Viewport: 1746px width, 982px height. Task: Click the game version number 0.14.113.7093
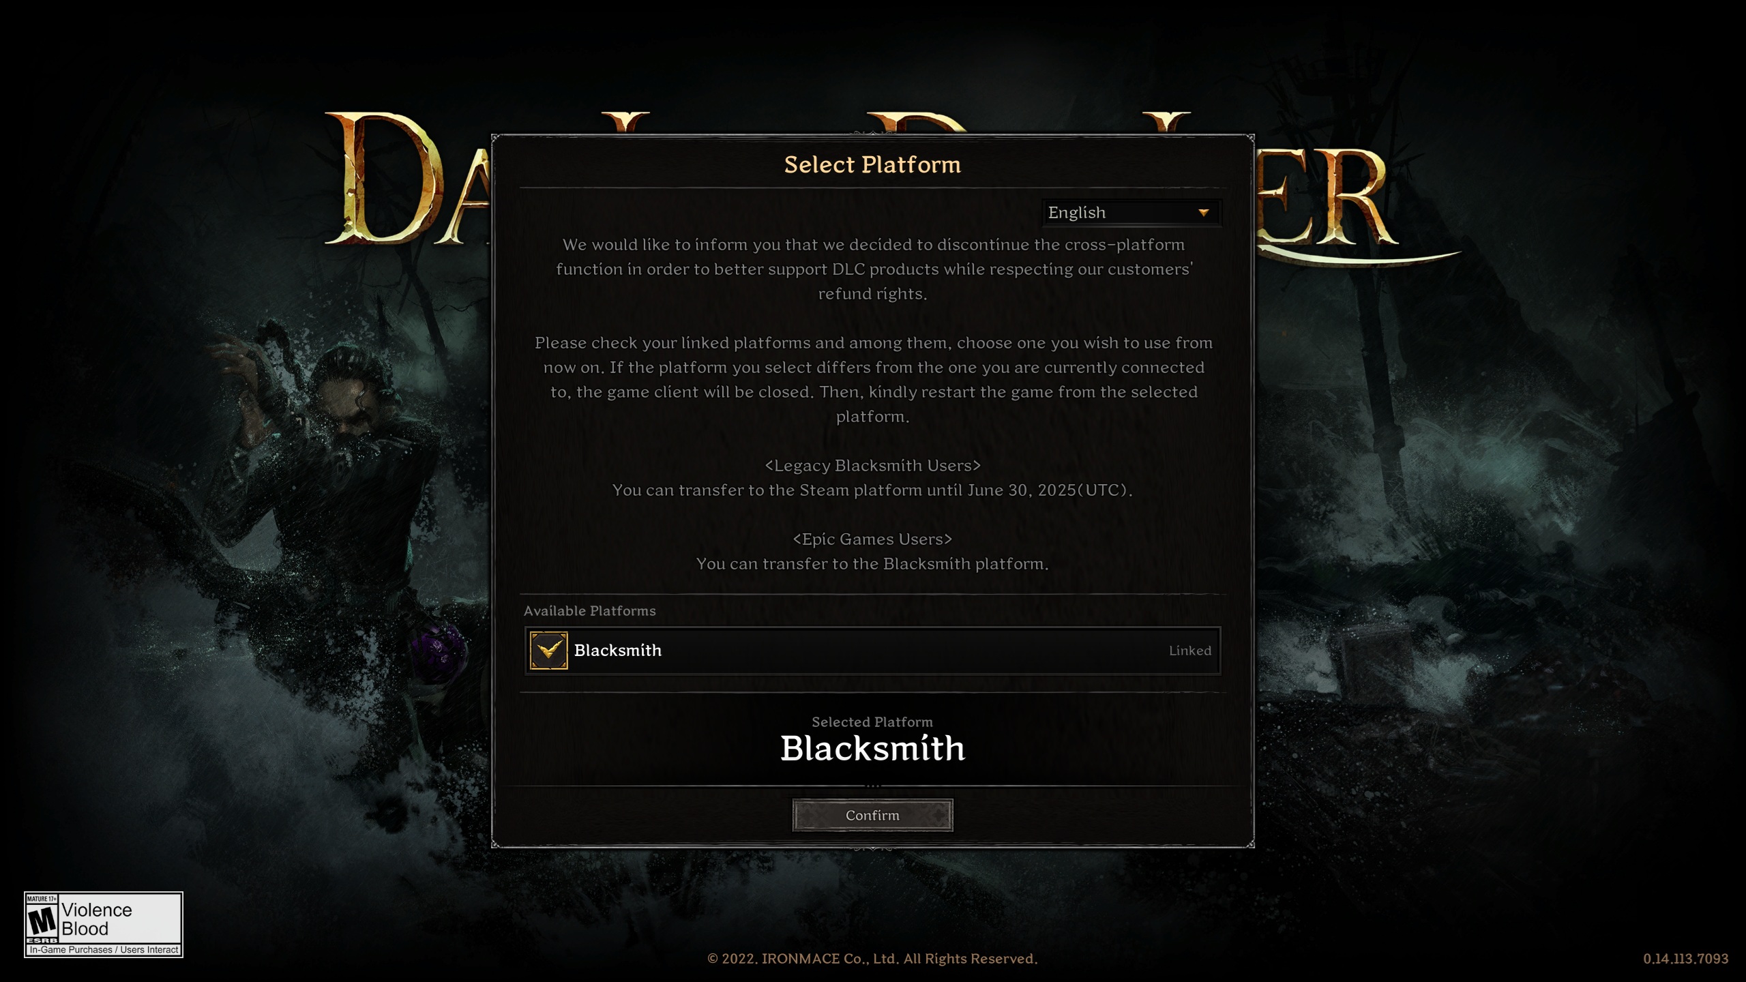pyautogui.click(x=1685, y=959)
